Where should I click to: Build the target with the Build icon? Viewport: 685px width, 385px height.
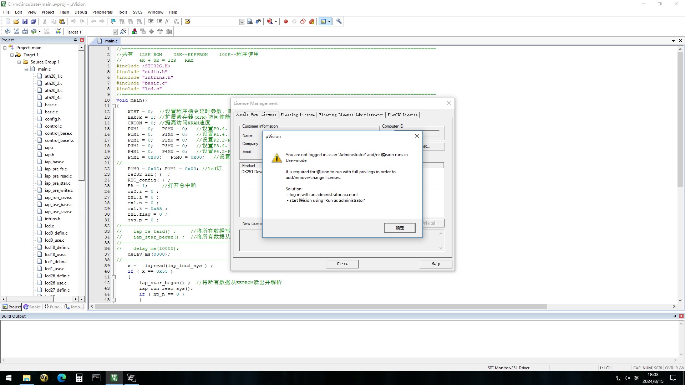16,31
